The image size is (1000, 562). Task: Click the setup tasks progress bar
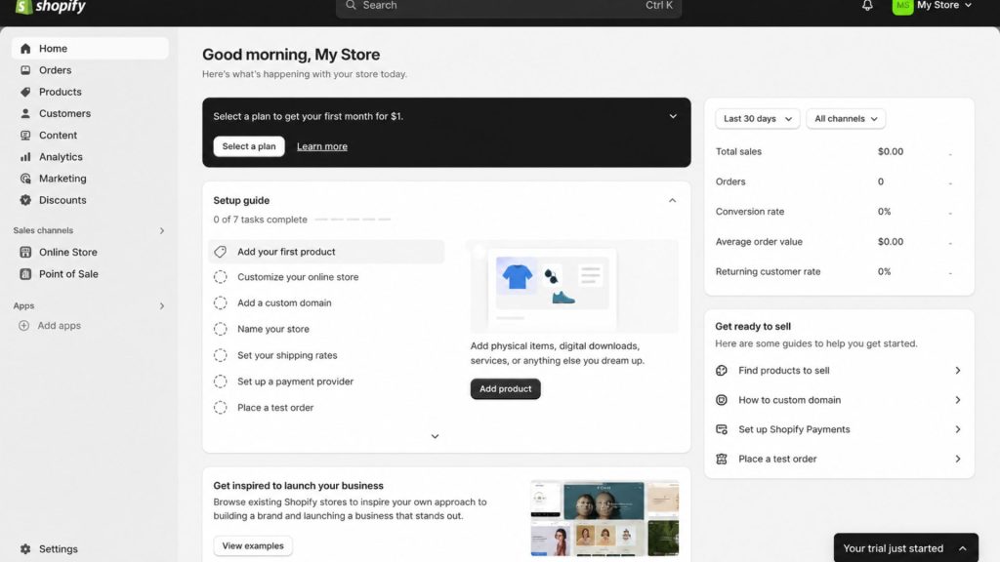pyautogui.click(x=353, y=220)
